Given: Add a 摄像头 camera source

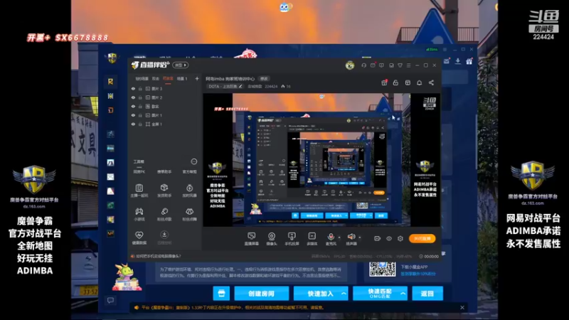Looking at the screenshot, I should point(272,236).
